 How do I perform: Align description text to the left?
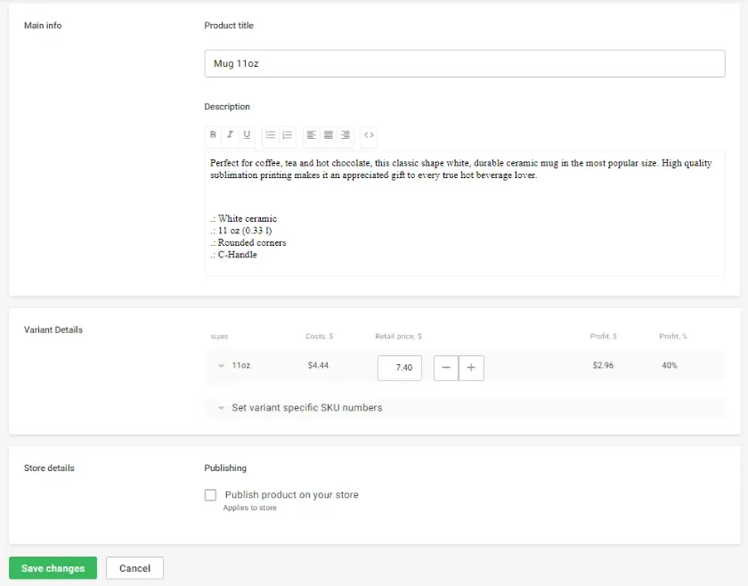(x=312, y=135)
